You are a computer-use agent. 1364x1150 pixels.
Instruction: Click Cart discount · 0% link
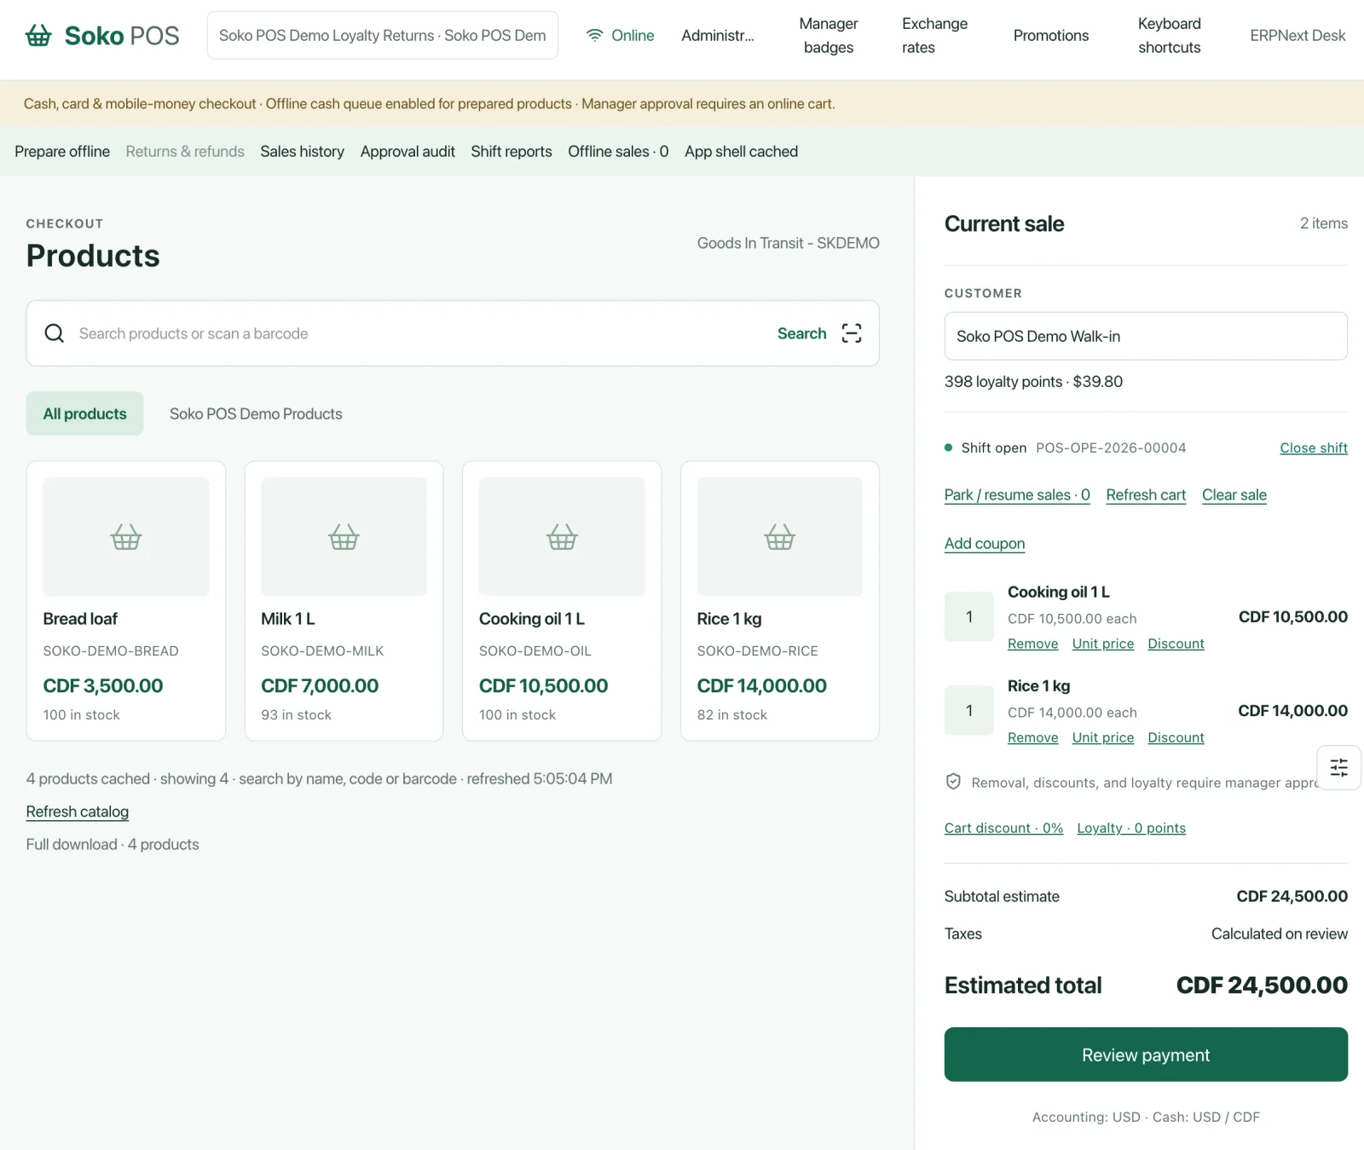click(1003, 828)
